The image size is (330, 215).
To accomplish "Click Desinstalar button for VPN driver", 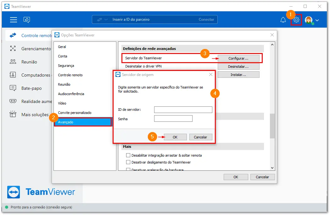I will click(x=238, y=67).
